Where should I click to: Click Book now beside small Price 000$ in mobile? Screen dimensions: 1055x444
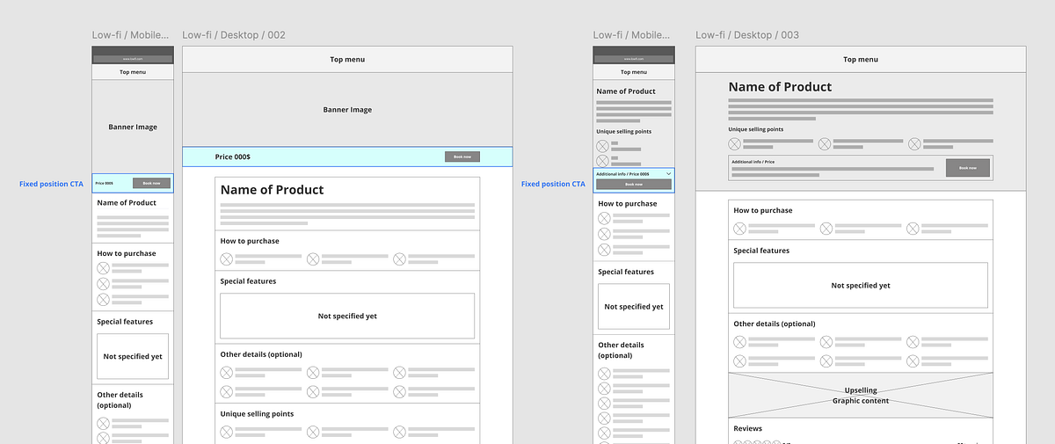[151, 183]
